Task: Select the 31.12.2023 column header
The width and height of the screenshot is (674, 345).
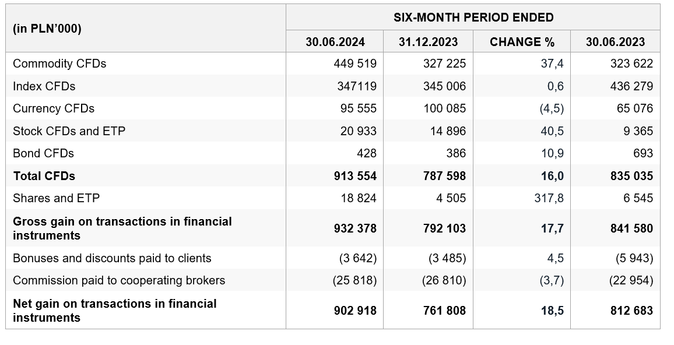Action: click(428, 42)
